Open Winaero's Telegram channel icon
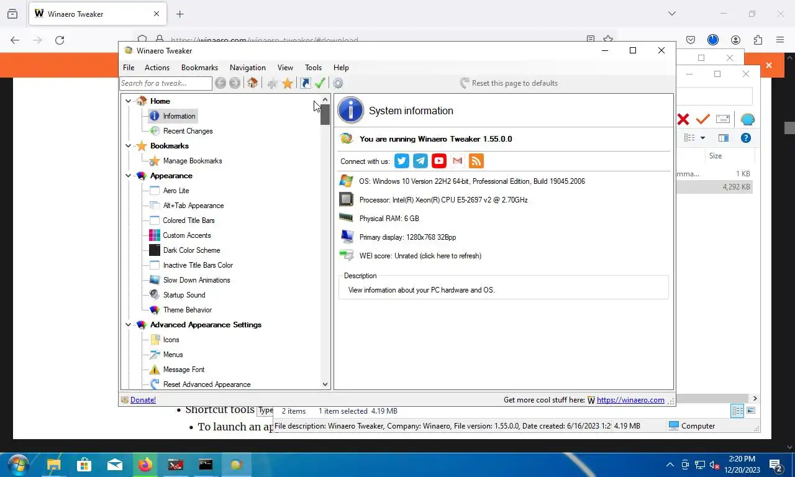 [x=420, y=161]
